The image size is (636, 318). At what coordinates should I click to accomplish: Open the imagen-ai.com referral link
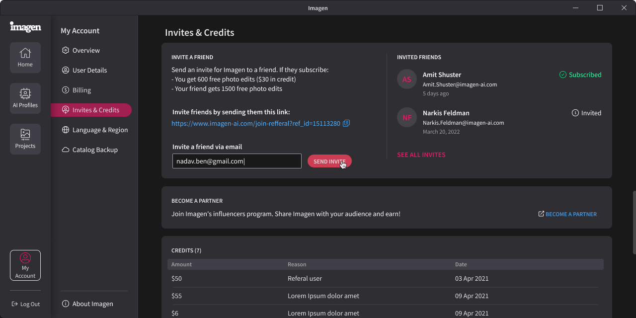pyautogui.click(x=256, y=123)
